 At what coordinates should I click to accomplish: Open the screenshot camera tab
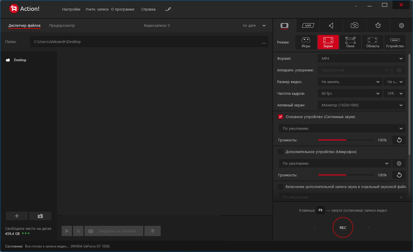354,25
